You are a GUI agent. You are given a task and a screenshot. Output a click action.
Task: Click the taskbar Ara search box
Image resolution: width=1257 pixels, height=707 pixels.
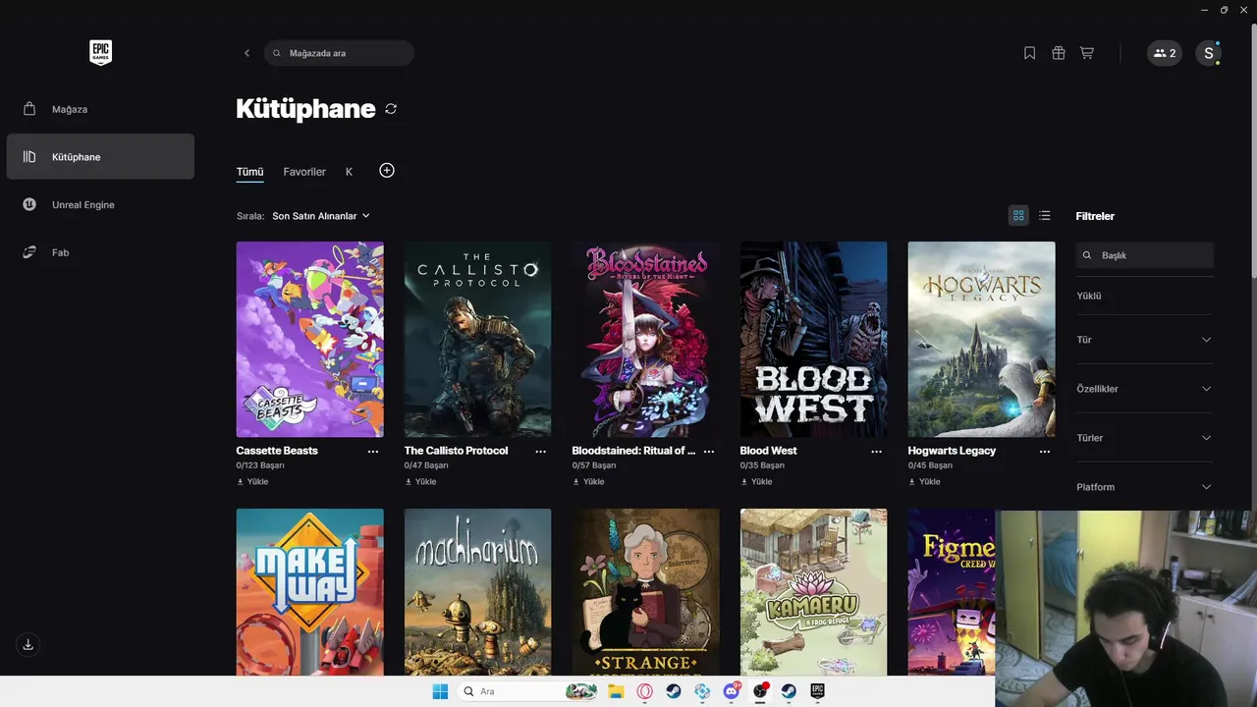tap(529, 691)
